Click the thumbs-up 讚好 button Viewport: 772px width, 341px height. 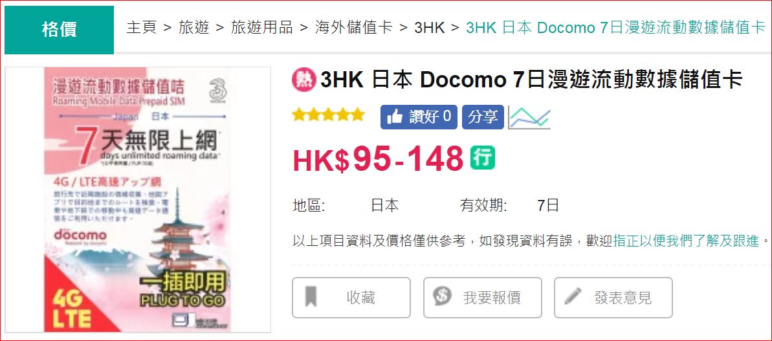click(419, 117)
